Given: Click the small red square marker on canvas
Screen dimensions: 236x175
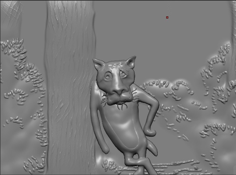Looking at the screenshot, I should point(167,17).
